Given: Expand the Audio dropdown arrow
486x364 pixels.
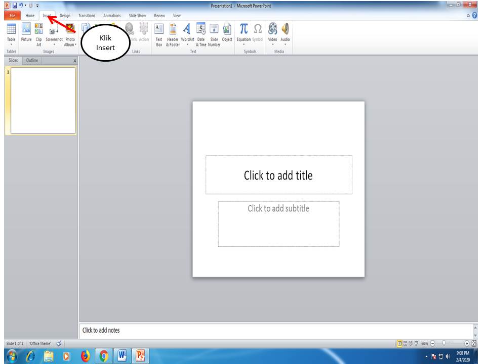Looking at the screenshot, I should [285, 44].
